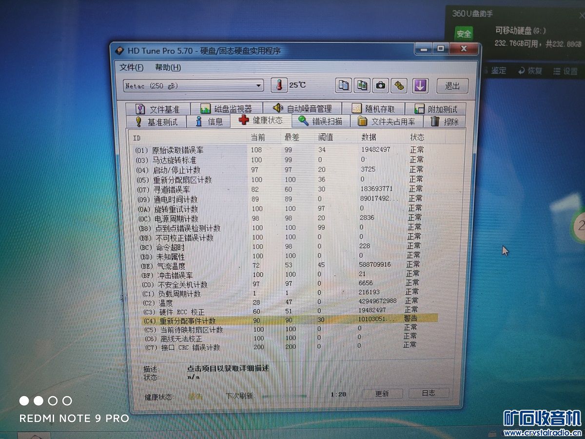Screen dimensions: 585x439
Task: Click the 阈值 column header
Action: click(x=325, y=137)
